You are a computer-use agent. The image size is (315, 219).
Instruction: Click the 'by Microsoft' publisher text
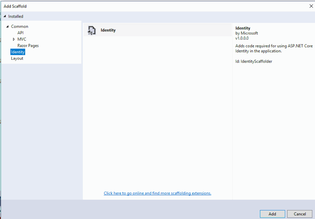(247, 33)
